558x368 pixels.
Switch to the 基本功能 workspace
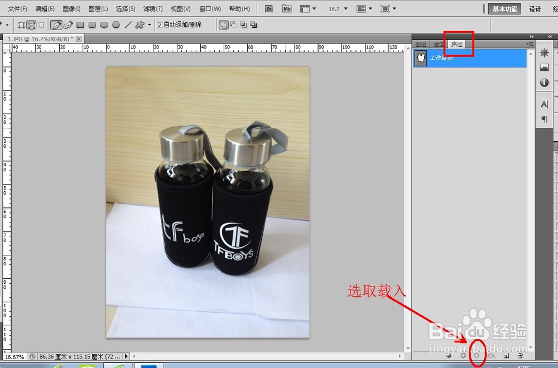(504, 9)
